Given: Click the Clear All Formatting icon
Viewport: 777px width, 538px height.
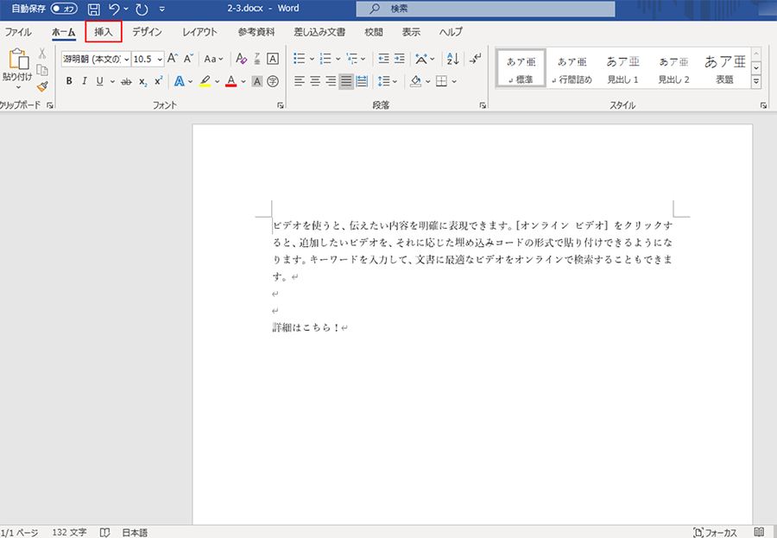Looking at the screenshot, I should 241,59.
